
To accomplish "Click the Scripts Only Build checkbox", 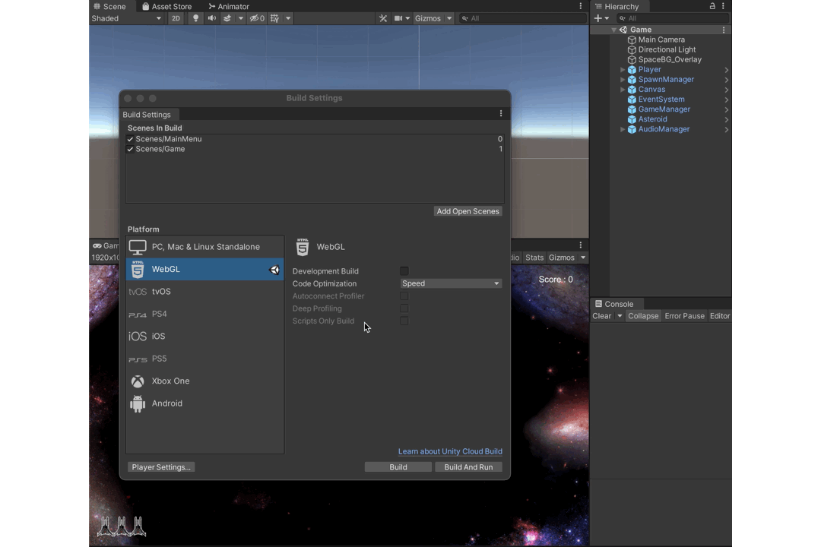I will [404, 321].
